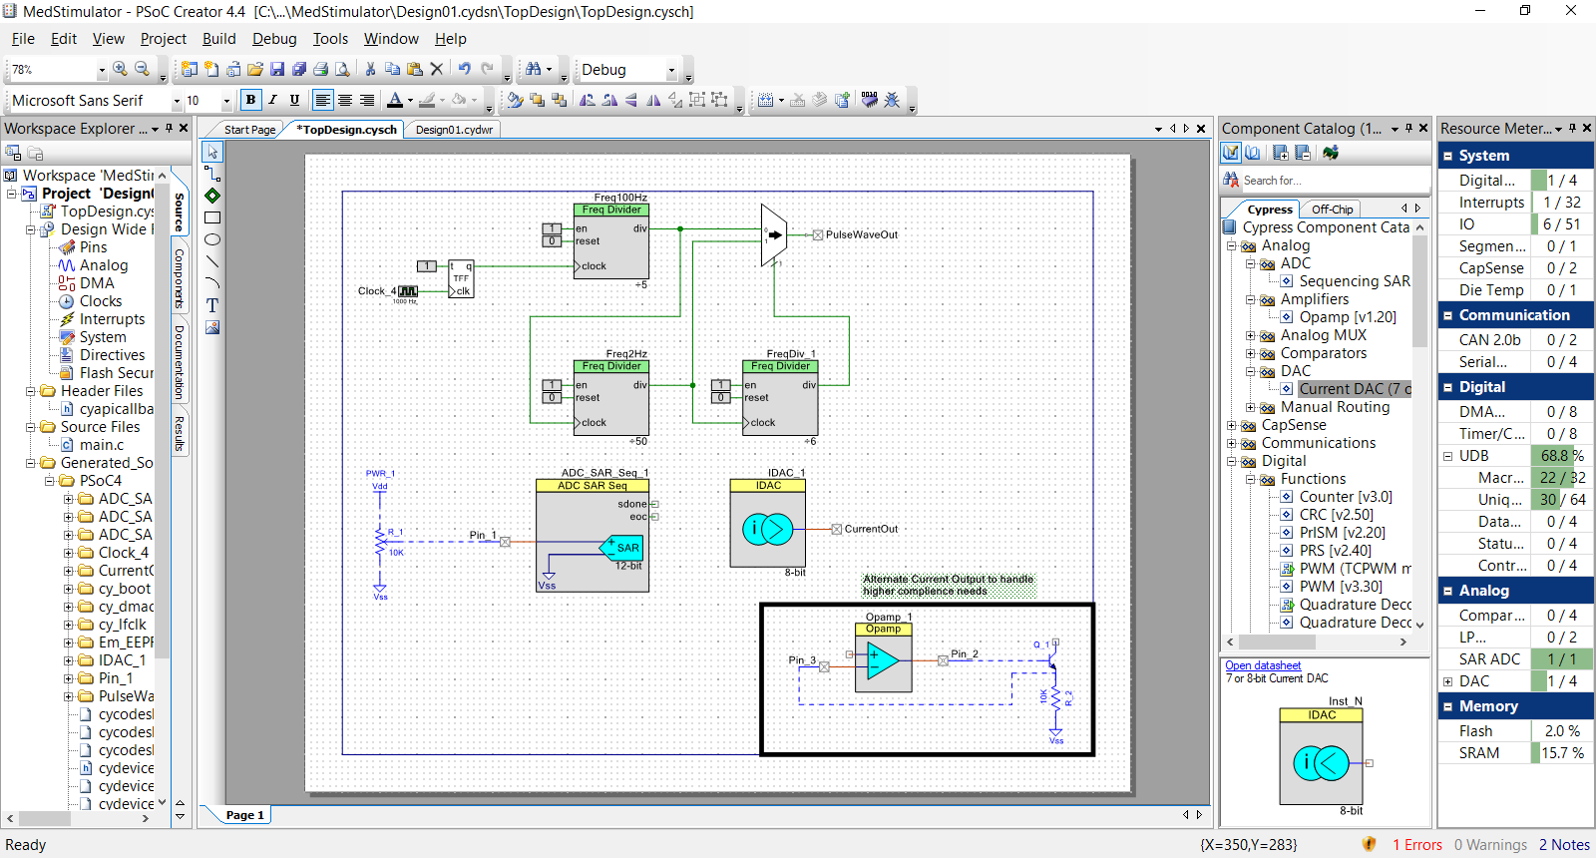
Task: Open the font name dropdown
Action: pyautogui.click(x=177, y=101)
